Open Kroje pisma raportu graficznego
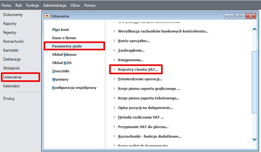Screen dimensions: 261x152 coord(149,89)
